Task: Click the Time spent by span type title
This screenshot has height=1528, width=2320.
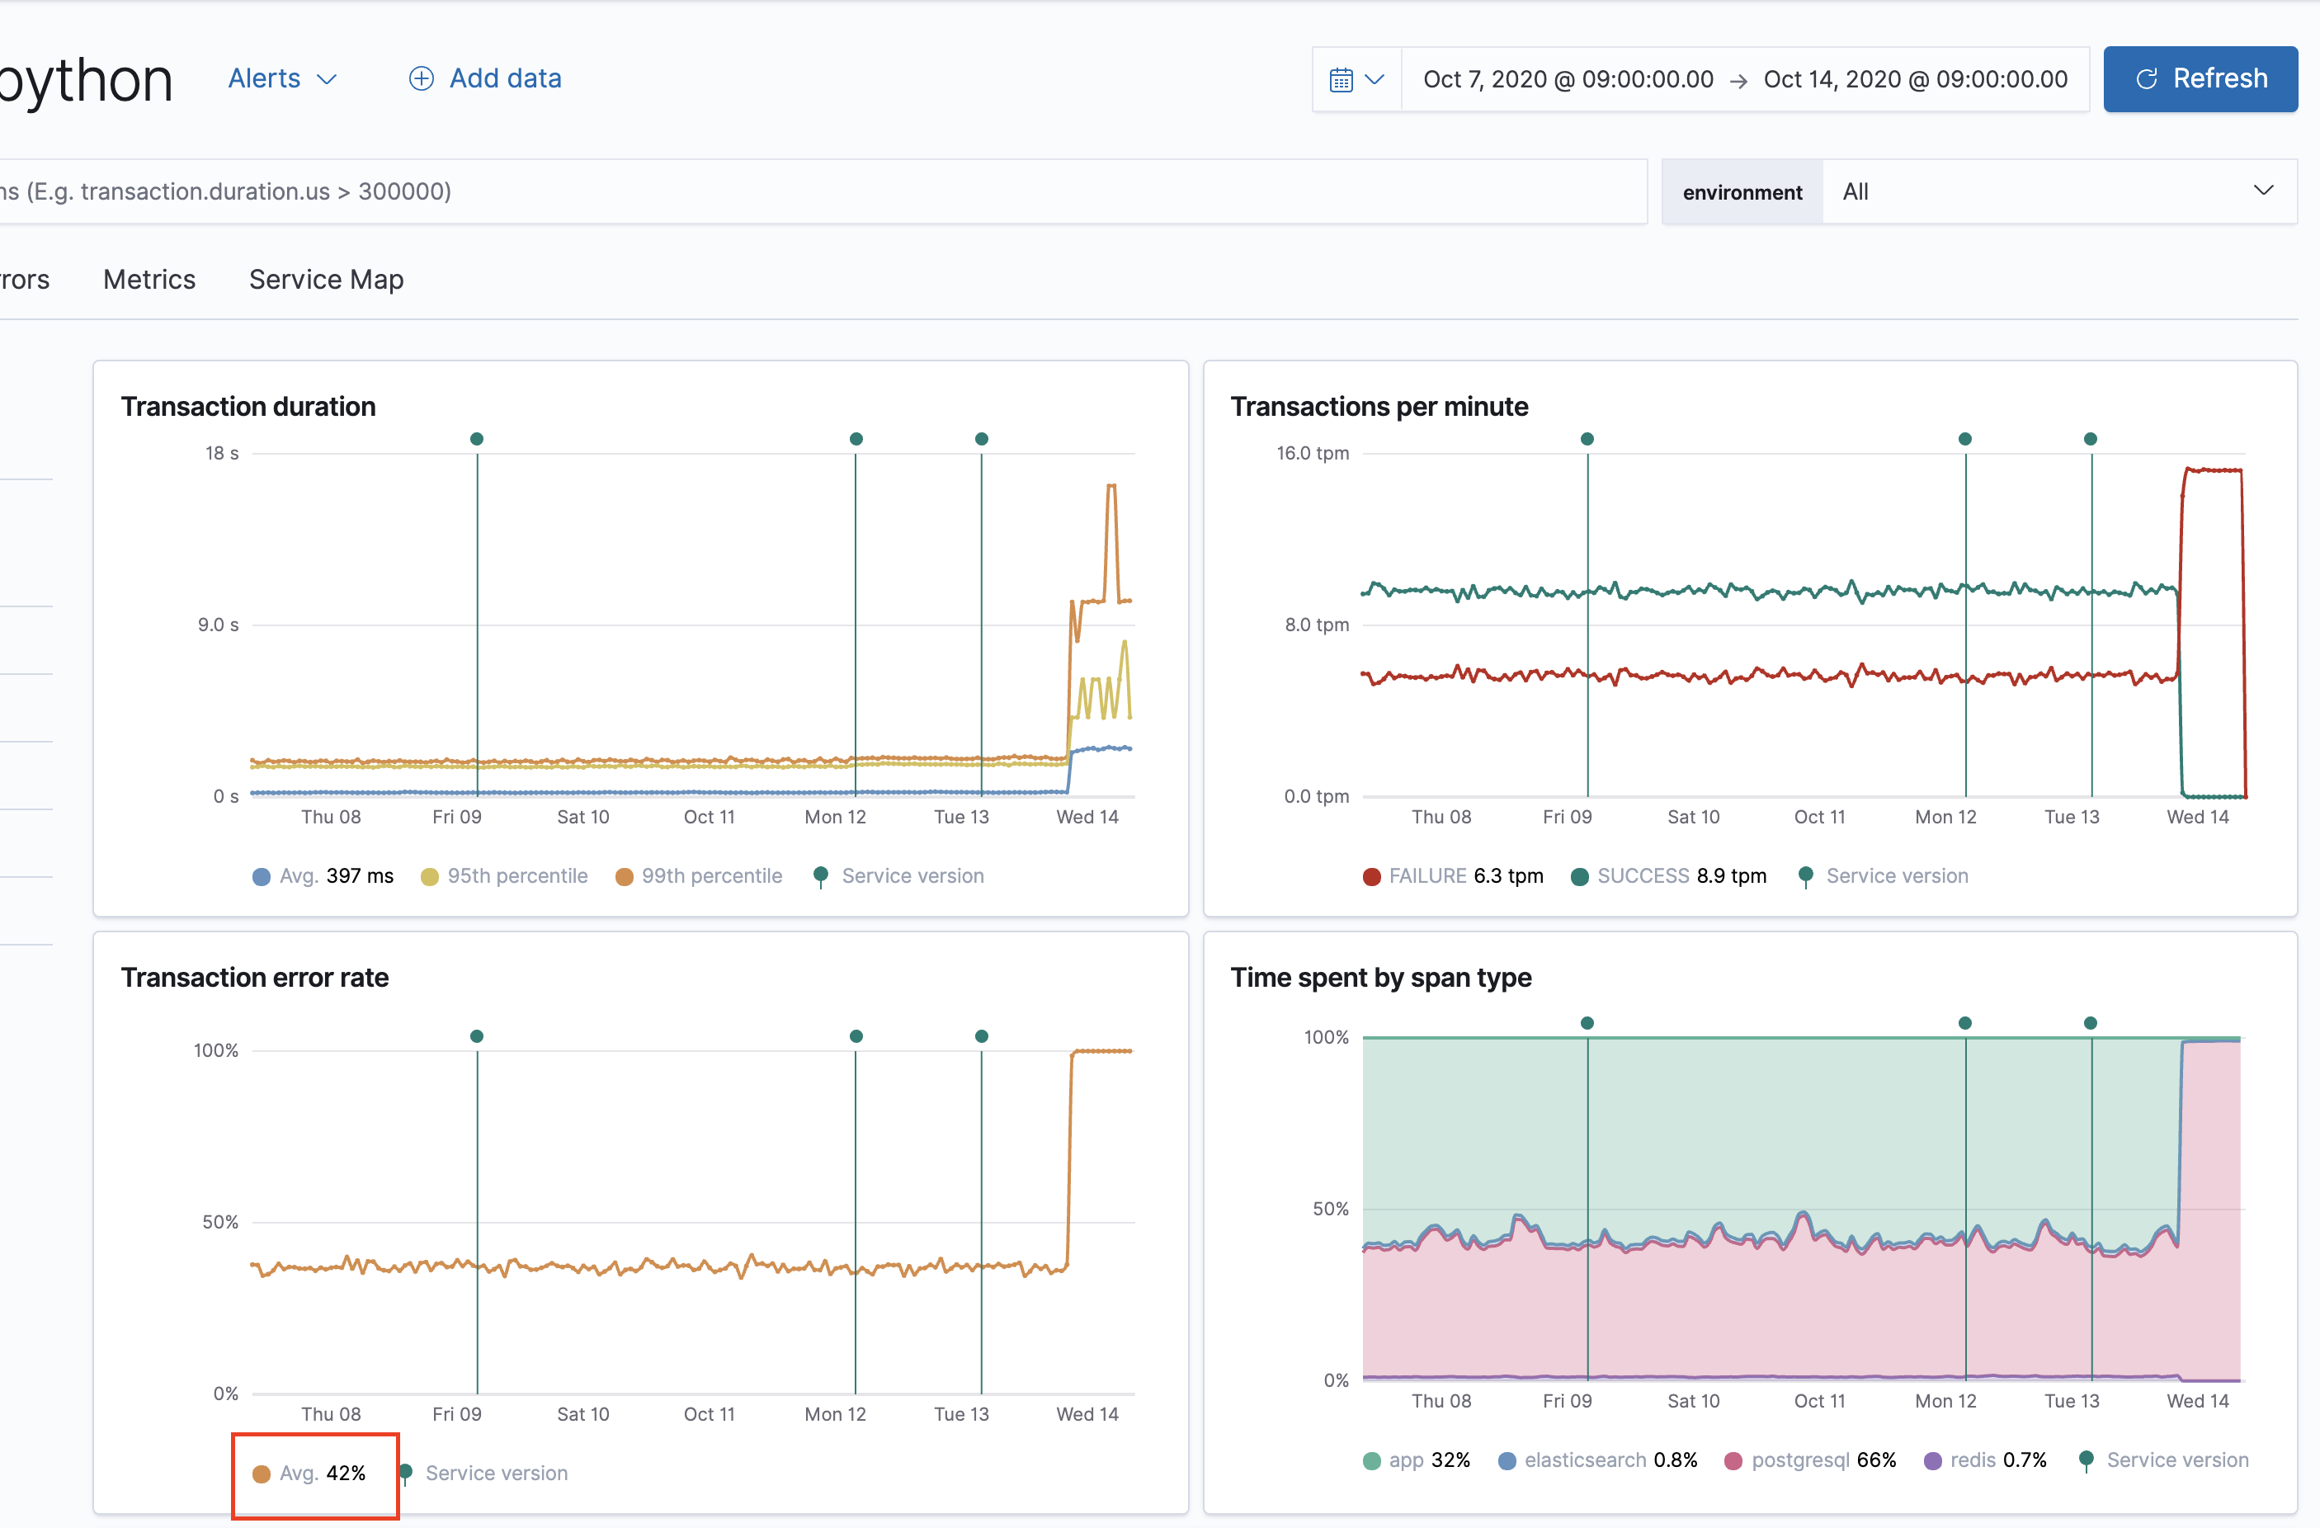Action: coord(1380,977)
